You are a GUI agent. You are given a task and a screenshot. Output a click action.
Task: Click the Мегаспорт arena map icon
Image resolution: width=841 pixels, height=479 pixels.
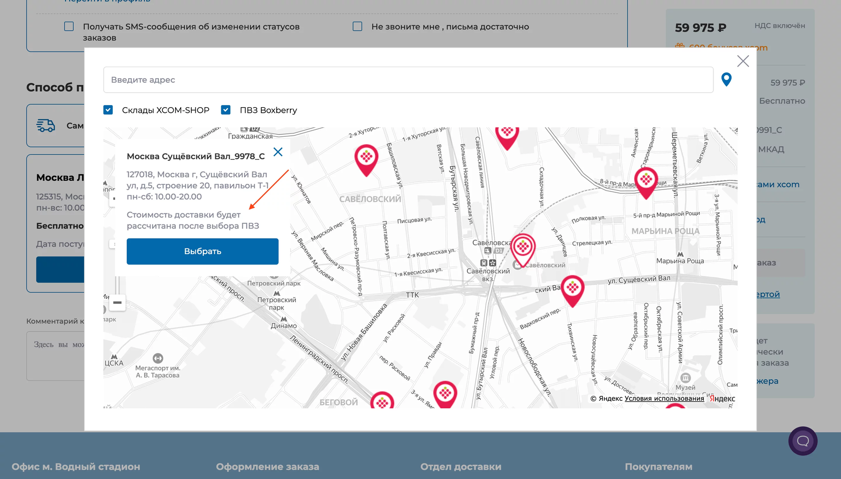click(158, 358)
